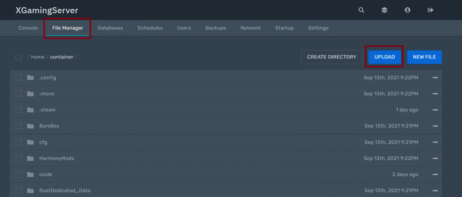Click the logout icon top right
This screenshot has width=462, height=197.
click(430, 10)
